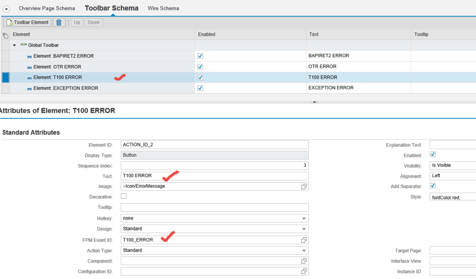This screenshot has width=476, height=279.
Task: Click the Global Toolbar icon
Action: [23, 45]
